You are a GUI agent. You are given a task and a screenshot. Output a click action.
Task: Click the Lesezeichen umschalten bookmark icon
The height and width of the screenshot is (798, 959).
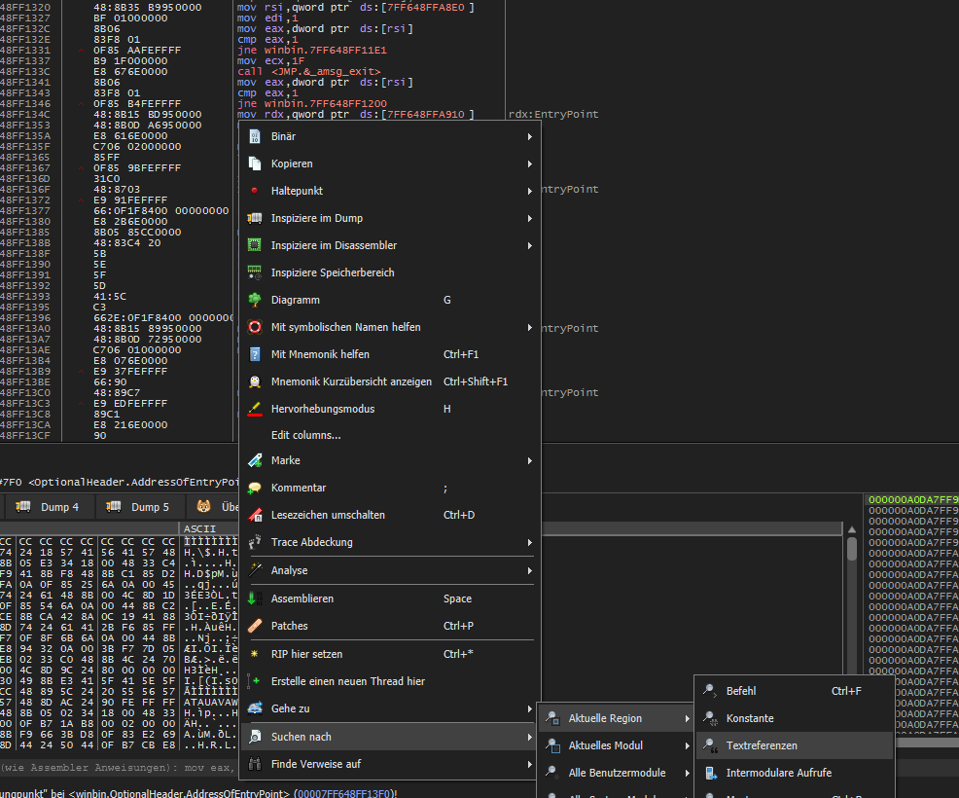[x=255, y=515]
